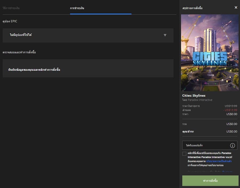Click the คูปอง EPIC section heading
The width and height of the screenshot is (240, 188).
tap(10, 21)
